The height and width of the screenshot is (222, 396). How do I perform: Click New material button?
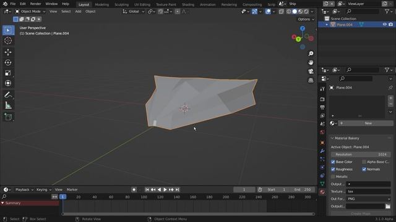tap(366, 123)
